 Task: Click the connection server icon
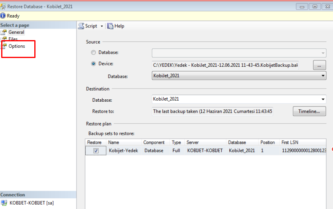pos(4,203)
